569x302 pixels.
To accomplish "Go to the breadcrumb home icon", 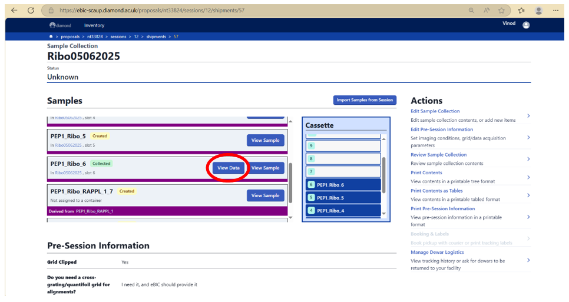I will click(x=51, y=36).
